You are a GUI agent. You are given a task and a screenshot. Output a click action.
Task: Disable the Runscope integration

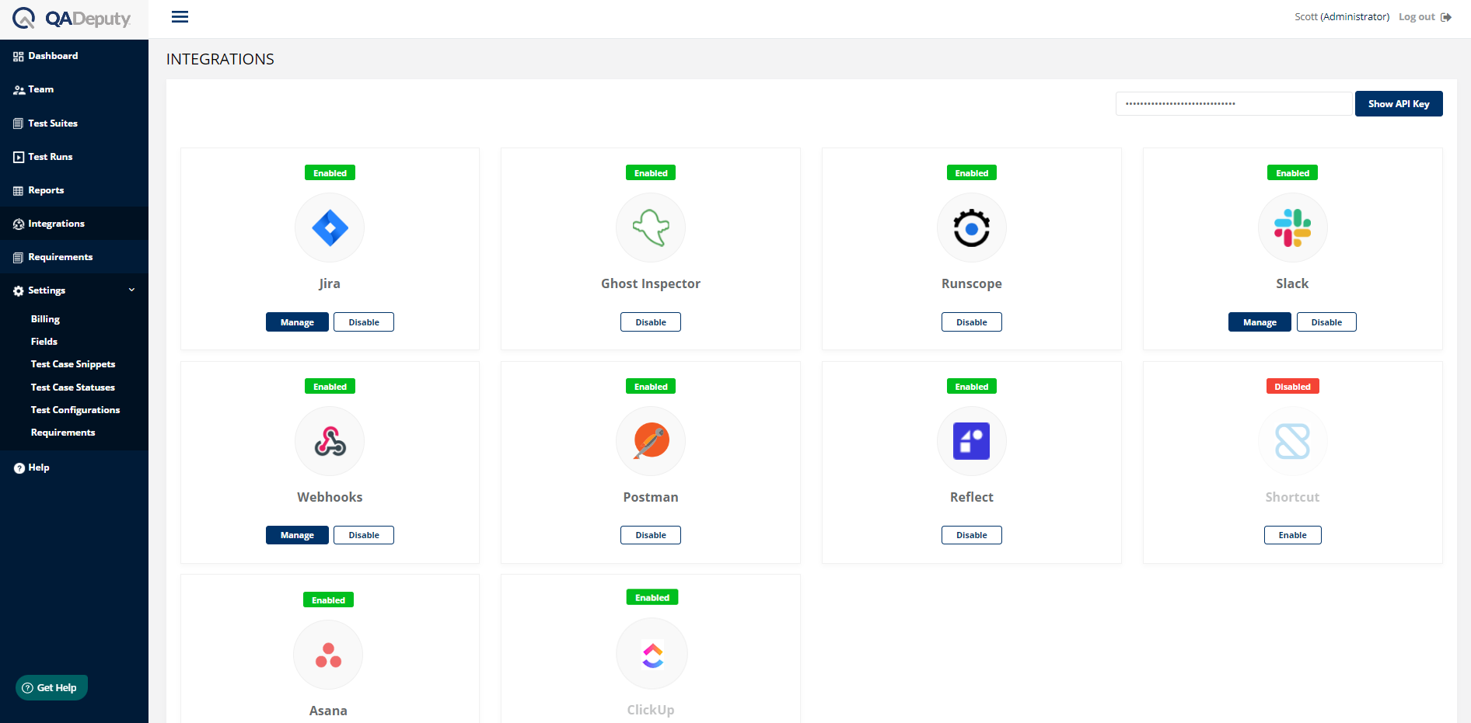click(972, 322)
